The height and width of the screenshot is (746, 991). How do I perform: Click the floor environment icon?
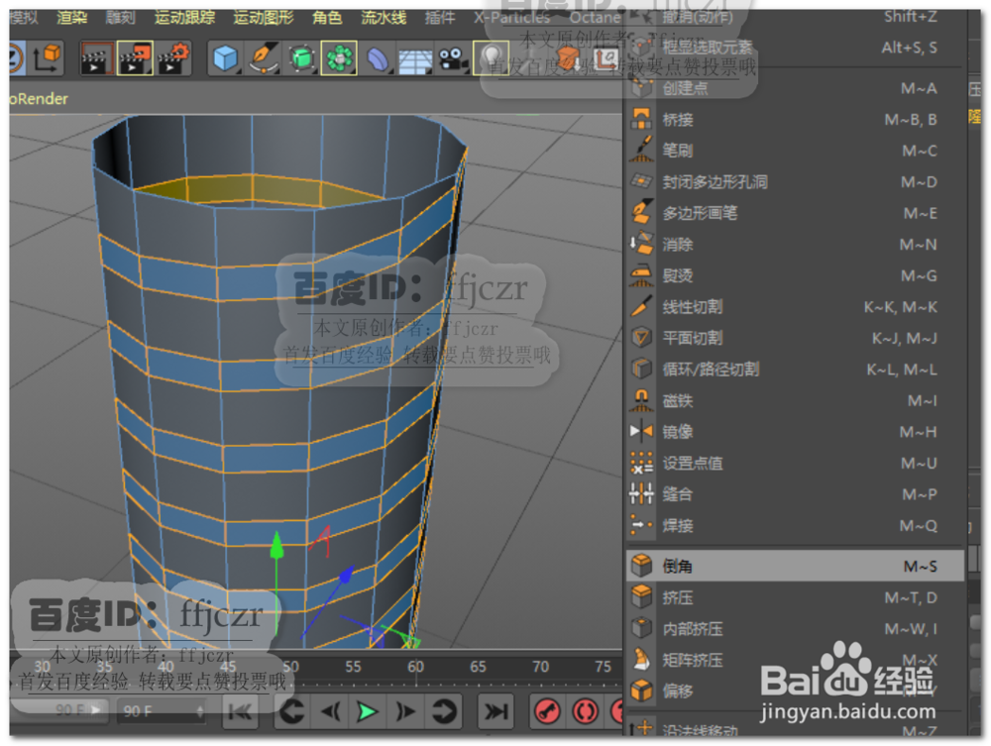point(415,60)
